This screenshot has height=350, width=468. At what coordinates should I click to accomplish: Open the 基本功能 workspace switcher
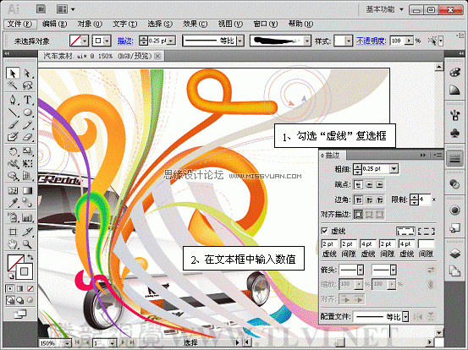click(x=384, y=9)
